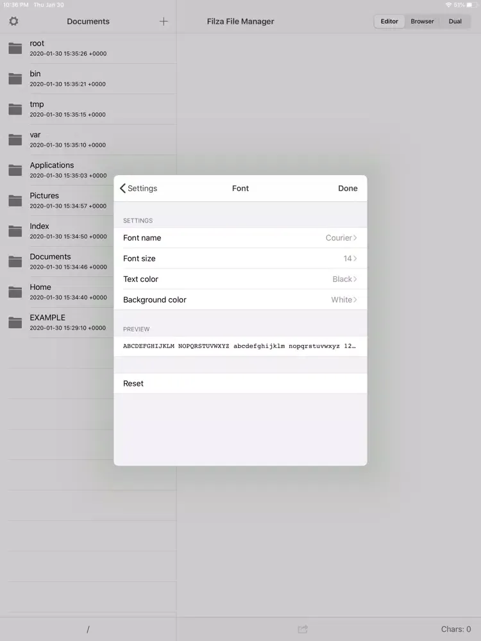Viewport: 481px width, 641px height.
Task: Open the tmp folder row
Action: [x=88, y=109]
